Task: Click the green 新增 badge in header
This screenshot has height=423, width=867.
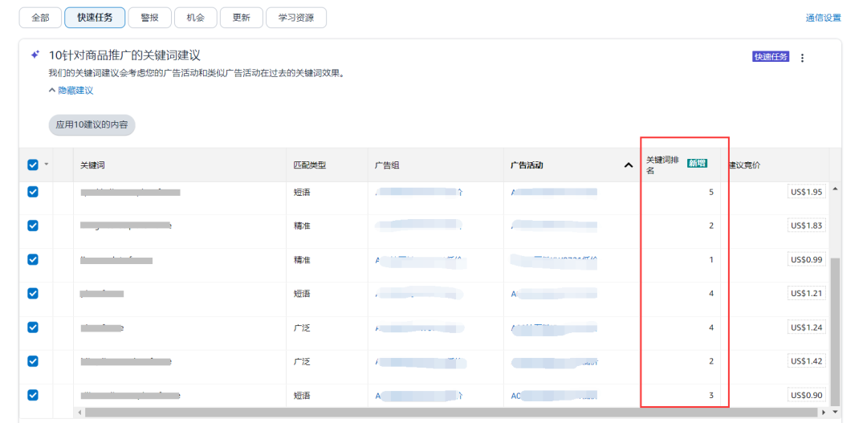Action: (697, 163)
